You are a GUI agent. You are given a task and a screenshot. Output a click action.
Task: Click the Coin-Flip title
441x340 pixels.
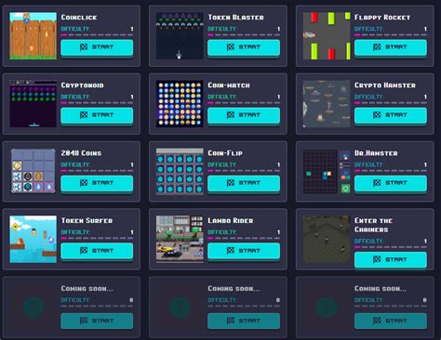coord(225,153)
